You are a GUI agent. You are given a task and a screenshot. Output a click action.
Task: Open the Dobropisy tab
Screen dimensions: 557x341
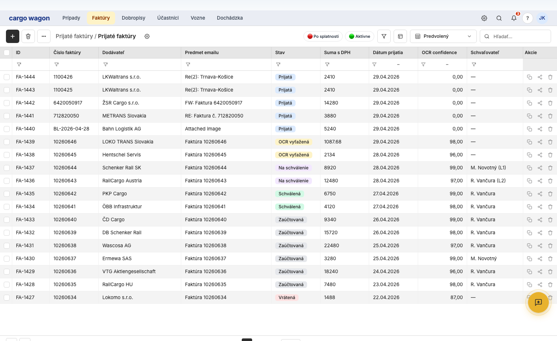click(x=134, y=18)
